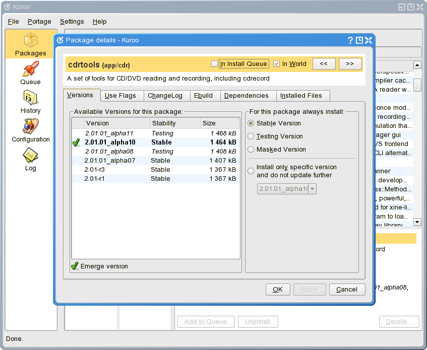Sort versions by the Size column header

point(219,123)
